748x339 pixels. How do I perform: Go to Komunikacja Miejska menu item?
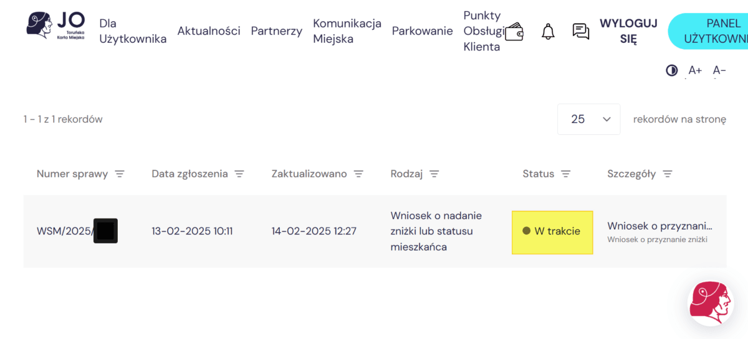347,31
